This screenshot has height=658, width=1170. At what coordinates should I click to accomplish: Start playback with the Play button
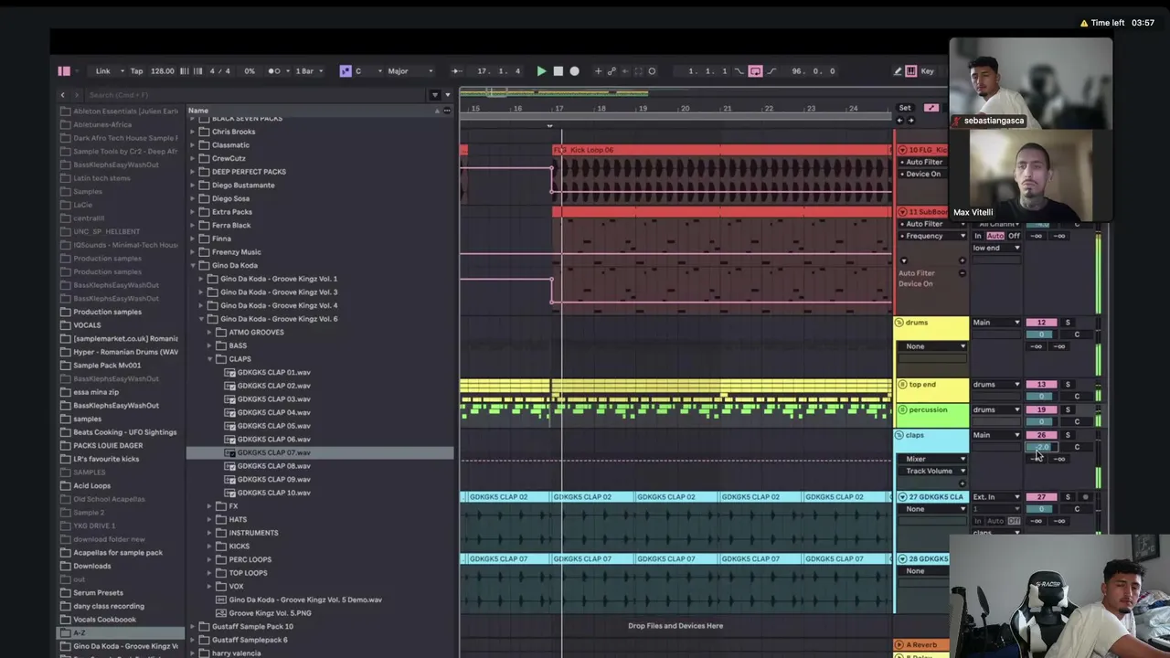point(541,71)
